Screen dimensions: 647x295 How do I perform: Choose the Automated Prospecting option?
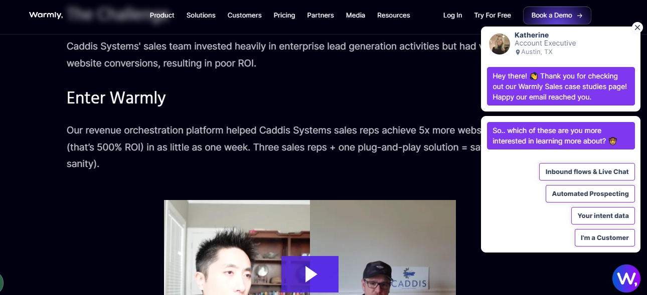point(590,193)
